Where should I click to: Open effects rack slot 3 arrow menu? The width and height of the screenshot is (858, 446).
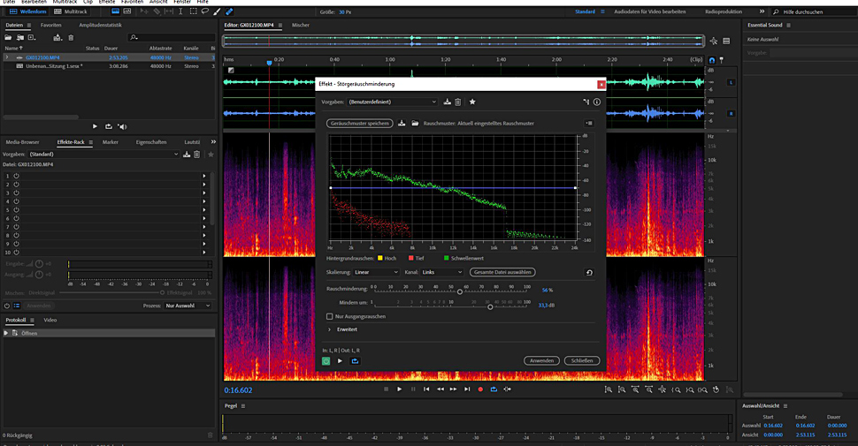click(x=204, y=193)
